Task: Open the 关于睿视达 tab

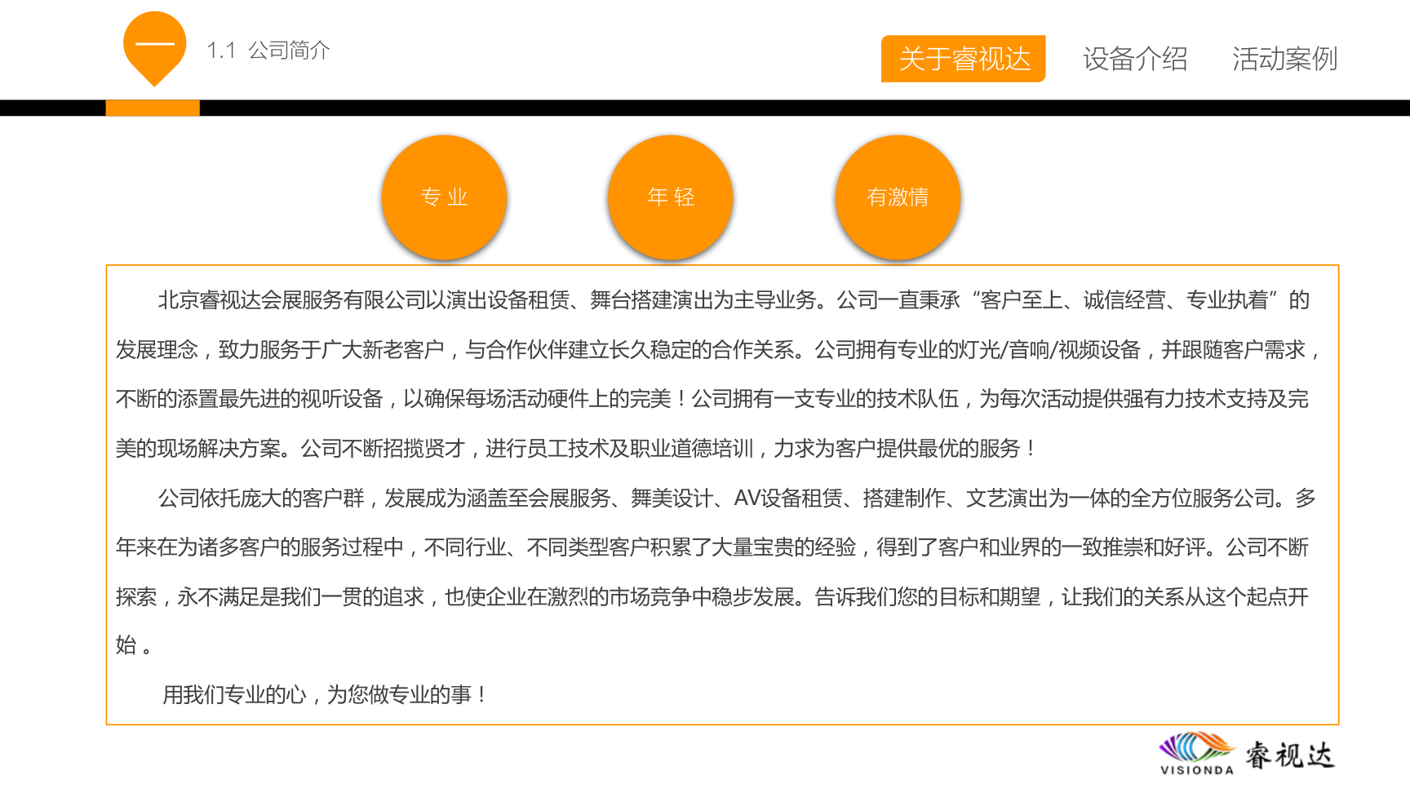Action: point(963,59)
